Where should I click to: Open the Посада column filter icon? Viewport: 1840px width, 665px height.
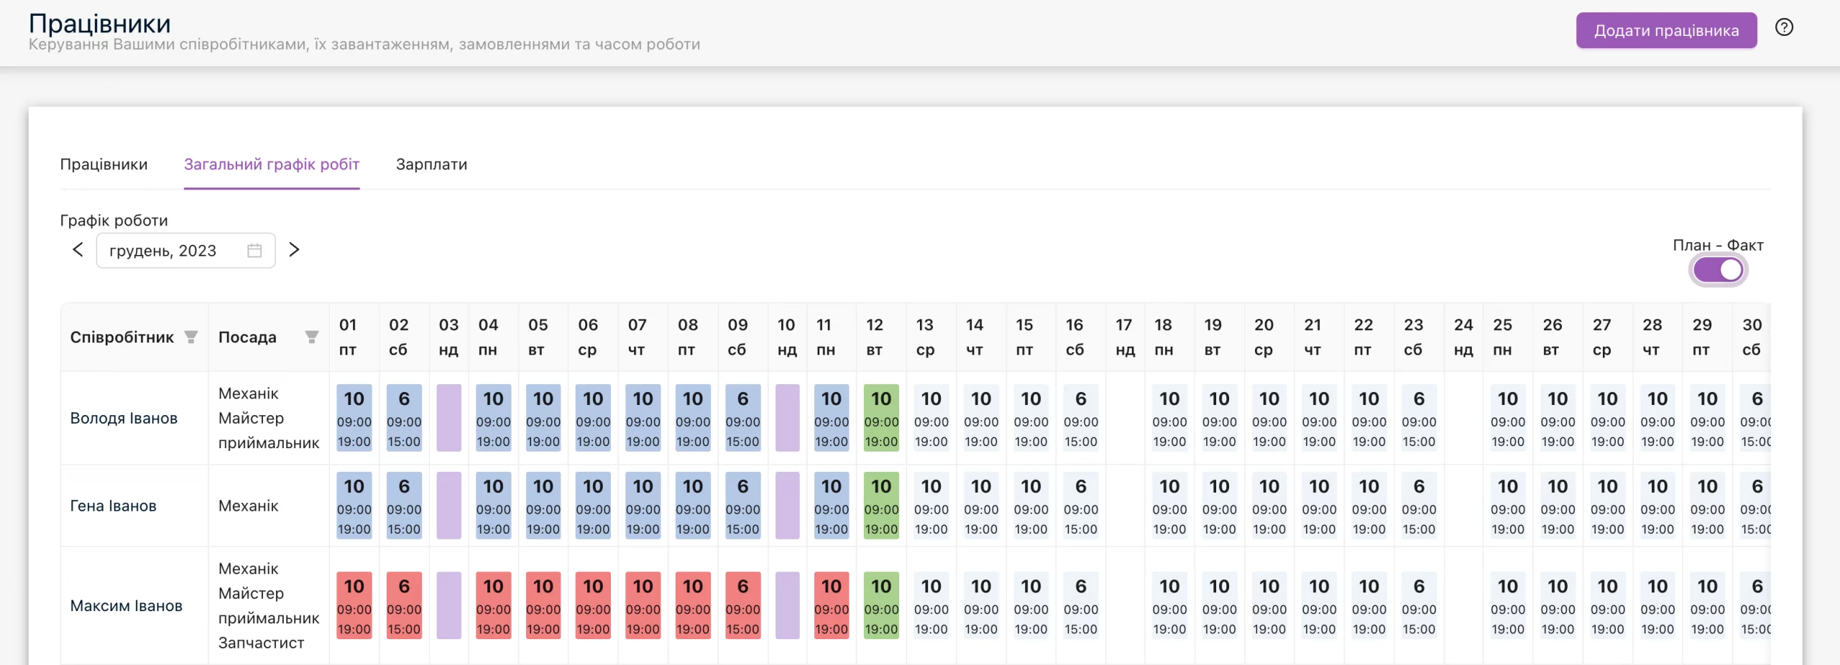pos(312,337)
